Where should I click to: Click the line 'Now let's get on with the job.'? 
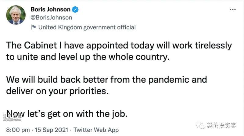(x=67, y=114)
